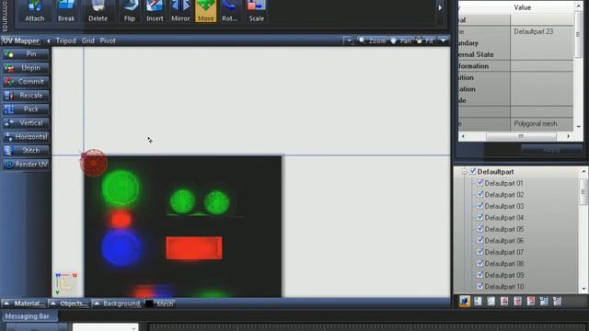Select the Defaultpart 10 row label
Screen dimensions: 589x331
[x=504, y=287]
